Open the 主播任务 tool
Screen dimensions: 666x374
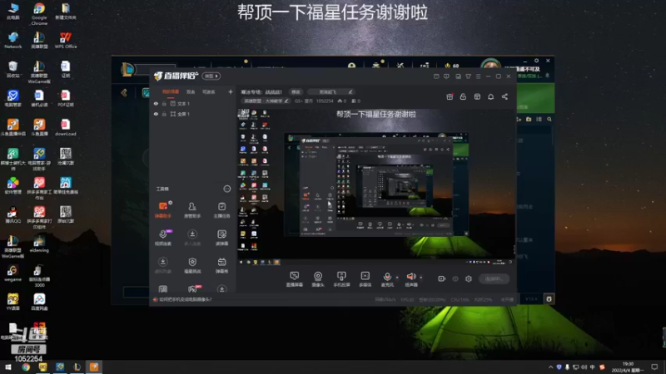(221, 209)
